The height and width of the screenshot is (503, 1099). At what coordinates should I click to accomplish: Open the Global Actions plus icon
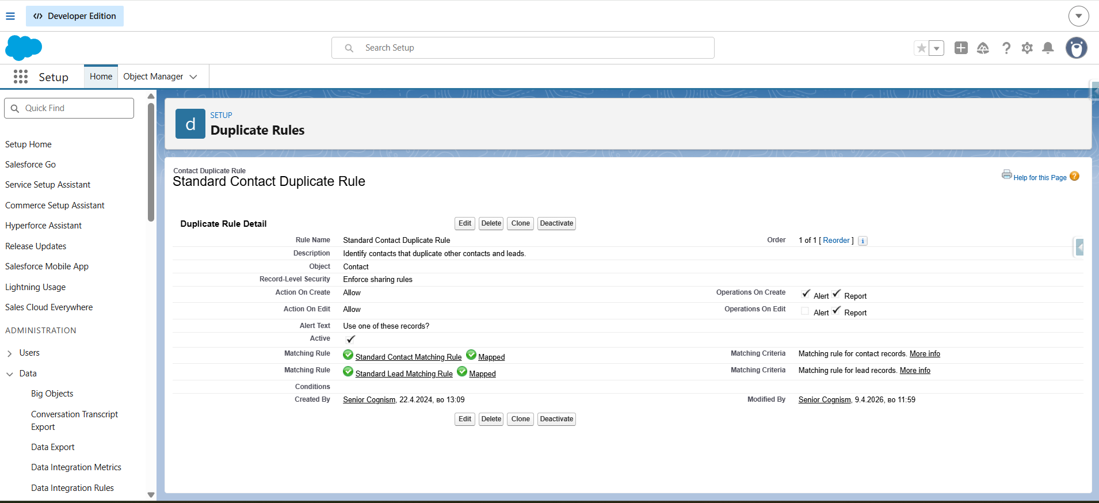[x=960, y=48]
